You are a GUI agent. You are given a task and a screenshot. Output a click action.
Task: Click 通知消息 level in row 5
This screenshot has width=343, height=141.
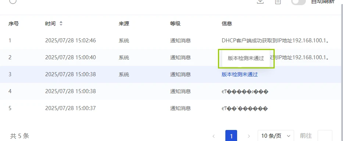[x=181, y=108]
